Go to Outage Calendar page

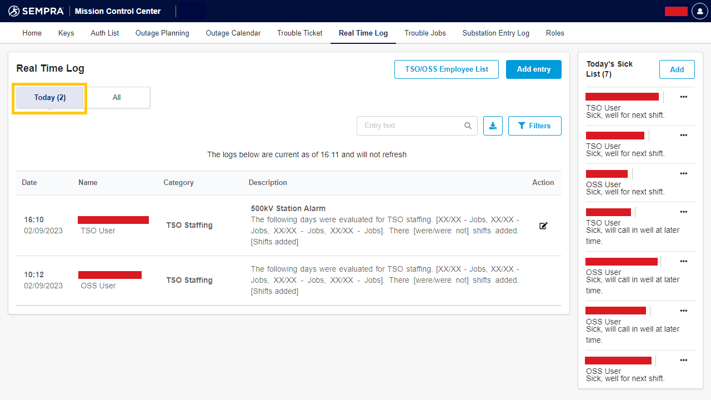click(233, 33)
